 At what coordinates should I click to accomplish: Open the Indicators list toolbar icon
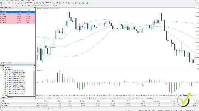79,3
